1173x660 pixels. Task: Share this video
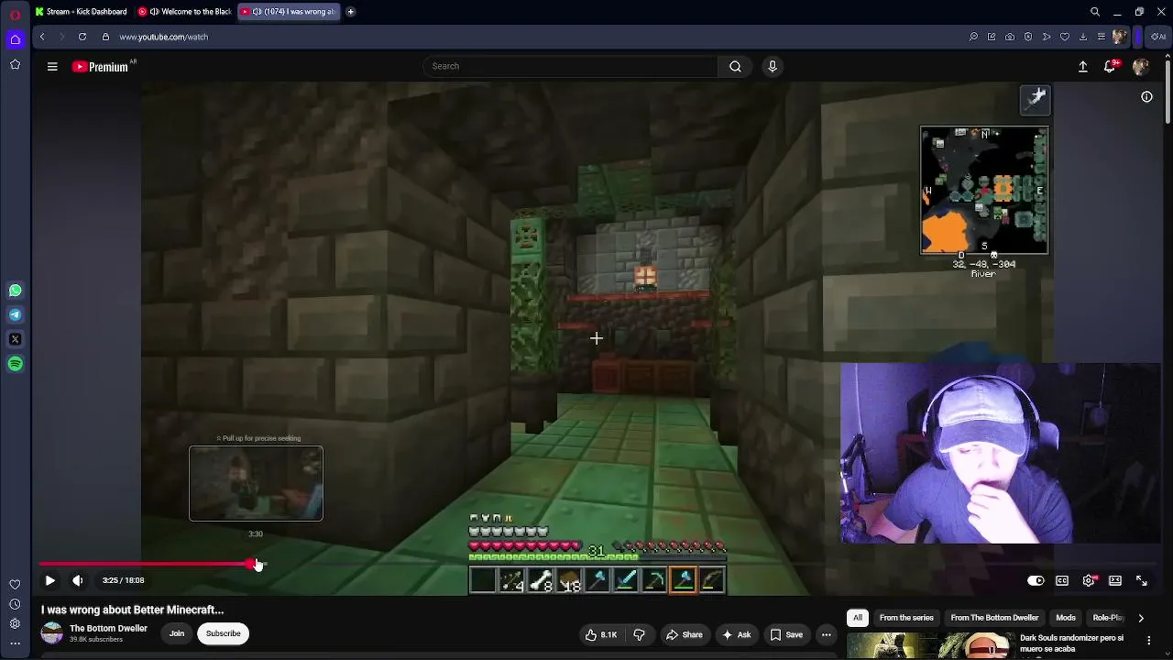coord(685,634)
